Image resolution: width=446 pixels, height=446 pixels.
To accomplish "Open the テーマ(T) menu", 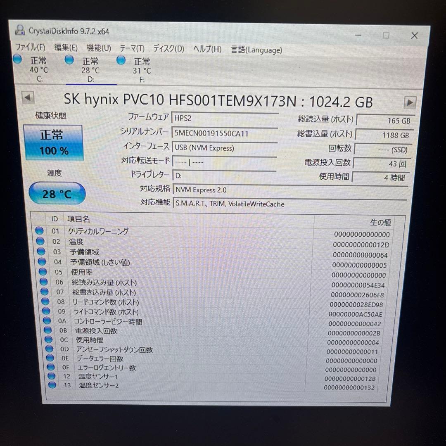I will click(x=132, y=48).
